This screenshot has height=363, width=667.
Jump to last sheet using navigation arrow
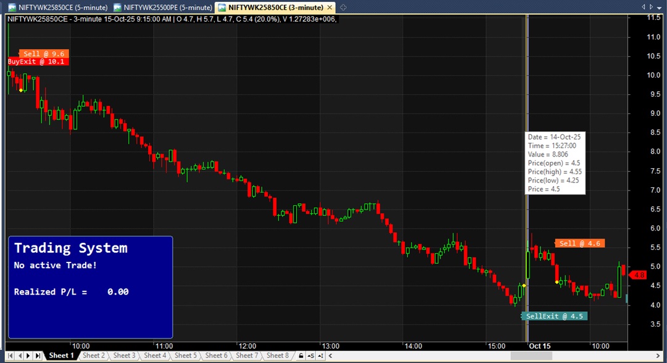(x=38, y=356)
